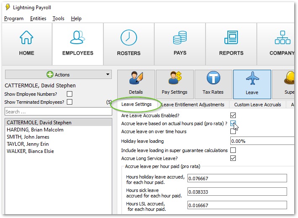This screenshot has height=218, width=298.
Task: Open the Employees section
Action: tap(78, 44)
